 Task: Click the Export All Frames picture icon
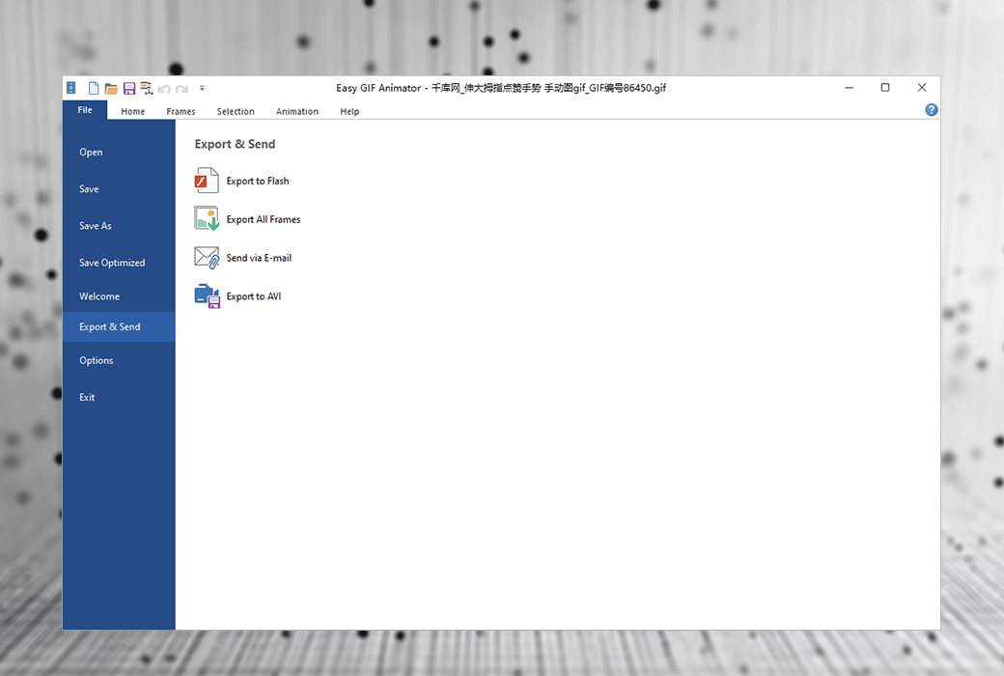click(207, 218)
